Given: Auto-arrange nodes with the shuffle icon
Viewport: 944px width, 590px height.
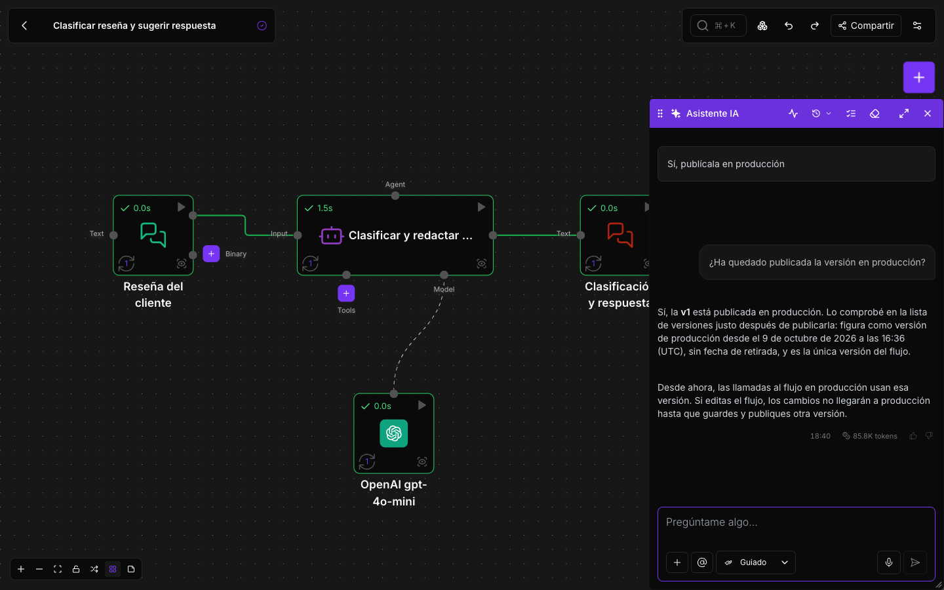Looking at the screenshot, I should pos(94,569).
